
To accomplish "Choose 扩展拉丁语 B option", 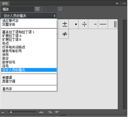I will (29, 40).
